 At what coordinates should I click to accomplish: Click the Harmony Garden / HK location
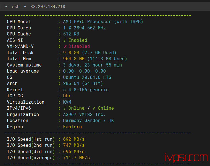click(88, 121)
